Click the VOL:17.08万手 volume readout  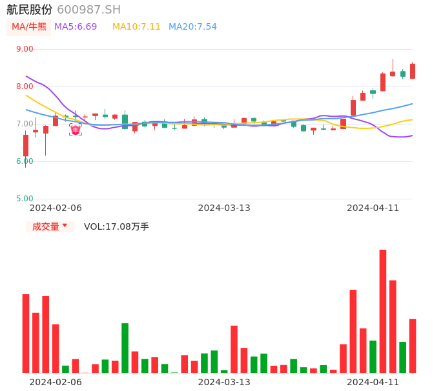coord(116,226)
